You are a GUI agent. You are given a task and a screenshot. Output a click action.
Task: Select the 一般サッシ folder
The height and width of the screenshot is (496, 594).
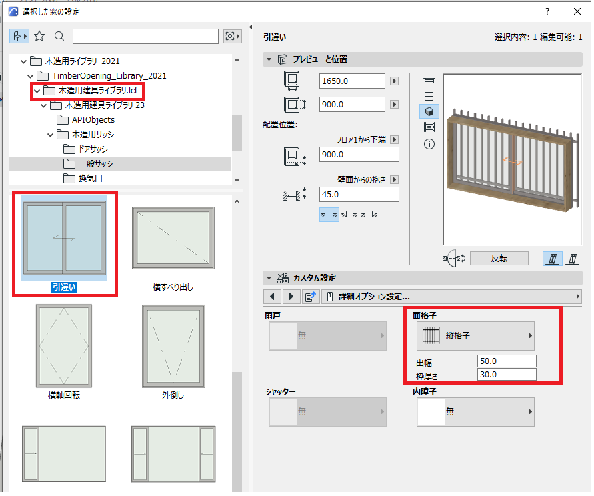tap(95, 164)
